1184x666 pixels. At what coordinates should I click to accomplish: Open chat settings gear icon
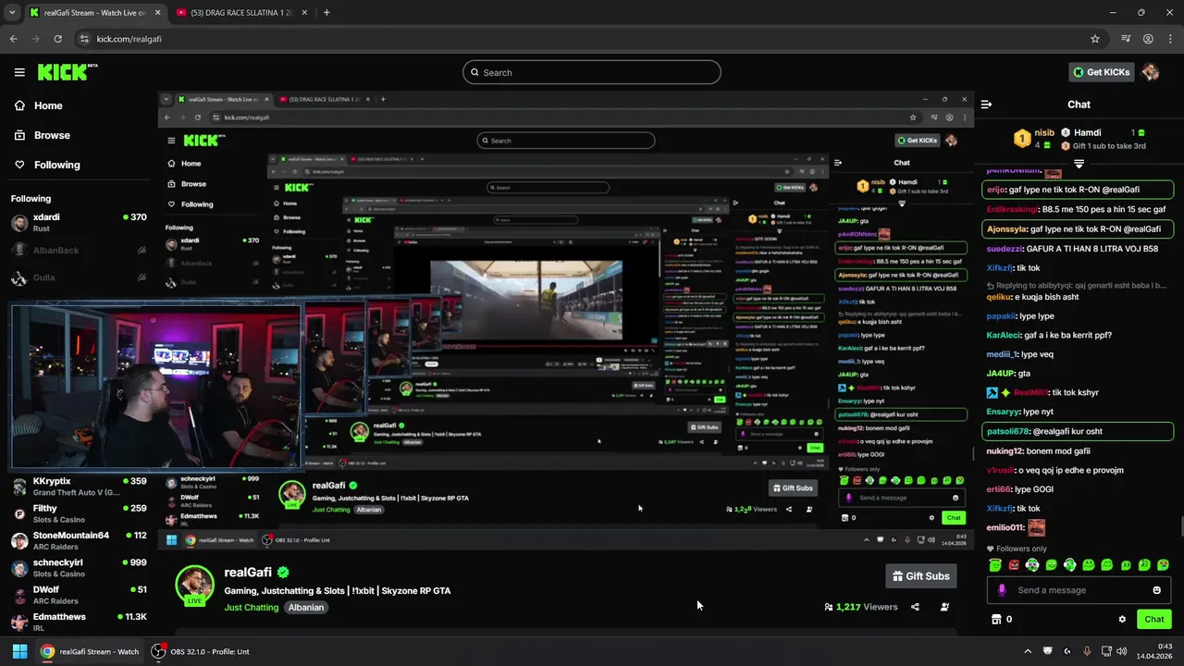click(1122, 619)
